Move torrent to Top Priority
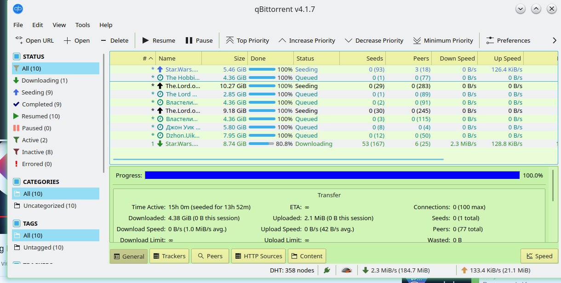This screenshot has width=561, height=283. click(x=247, y=40)
